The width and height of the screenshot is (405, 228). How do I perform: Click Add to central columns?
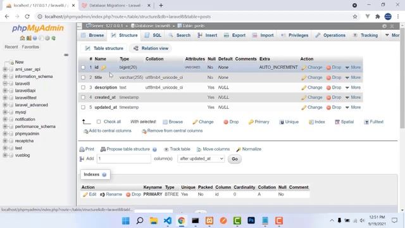pyautogui.click(x=108, y=131)
